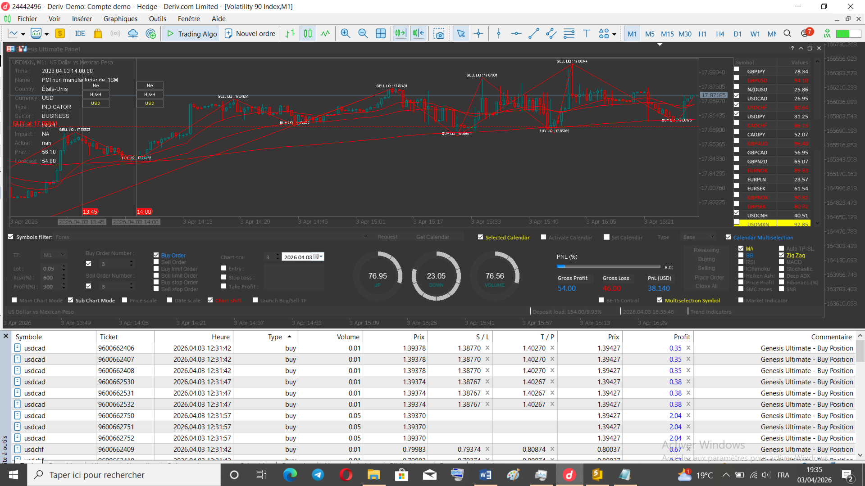Viewport: 865px width, 486px height.
Task: Select the crosshair cursor tool
Action: point(478,34)
